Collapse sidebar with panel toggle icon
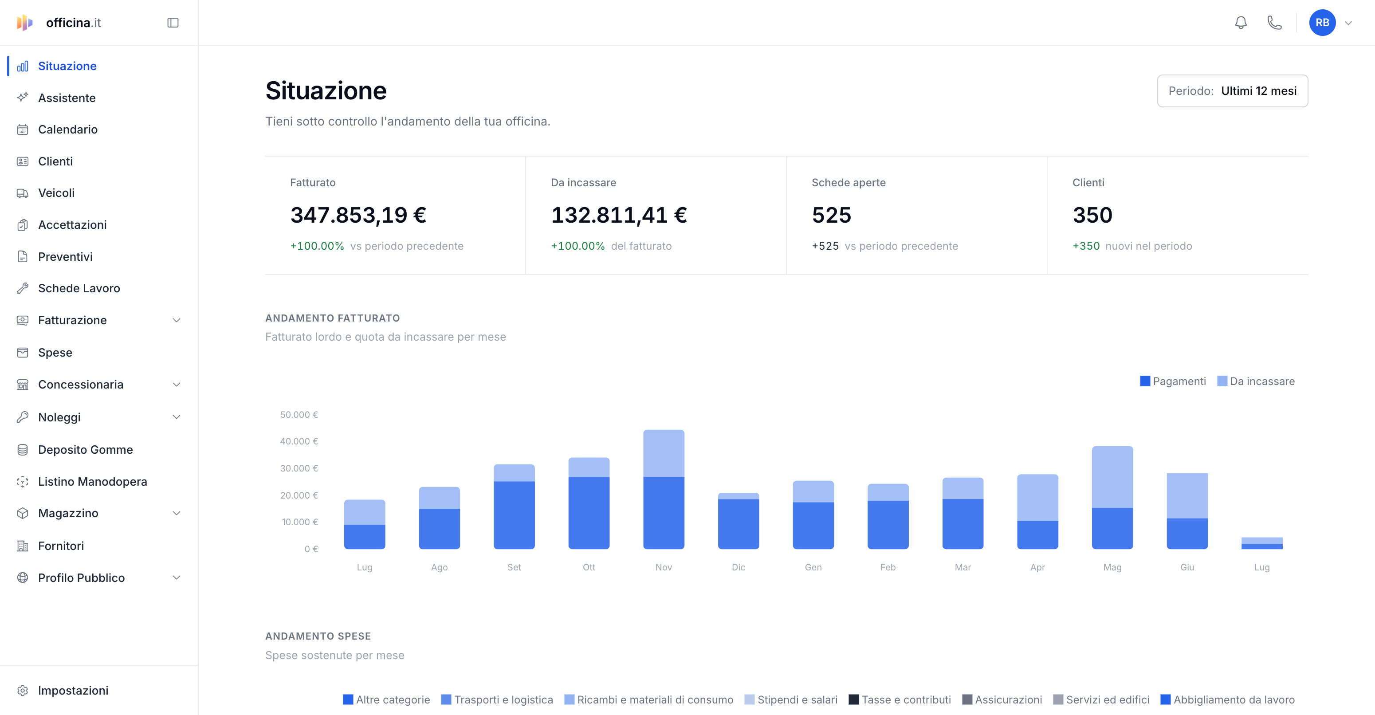Screen dimensions: 1375x715 (173, 23)
